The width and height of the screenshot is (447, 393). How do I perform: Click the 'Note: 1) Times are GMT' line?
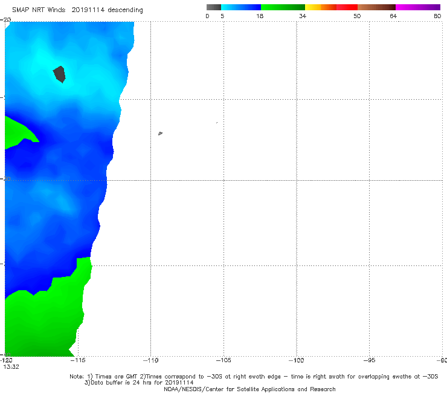pyautogui.click(x=254, y=377)
